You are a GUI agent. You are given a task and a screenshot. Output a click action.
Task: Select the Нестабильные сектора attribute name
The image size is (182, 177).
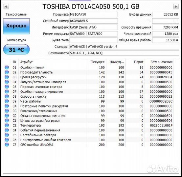point(38,135)
